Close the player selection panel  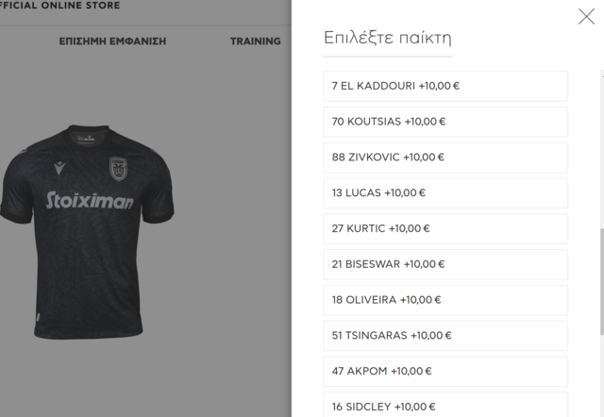pos(586,17)
